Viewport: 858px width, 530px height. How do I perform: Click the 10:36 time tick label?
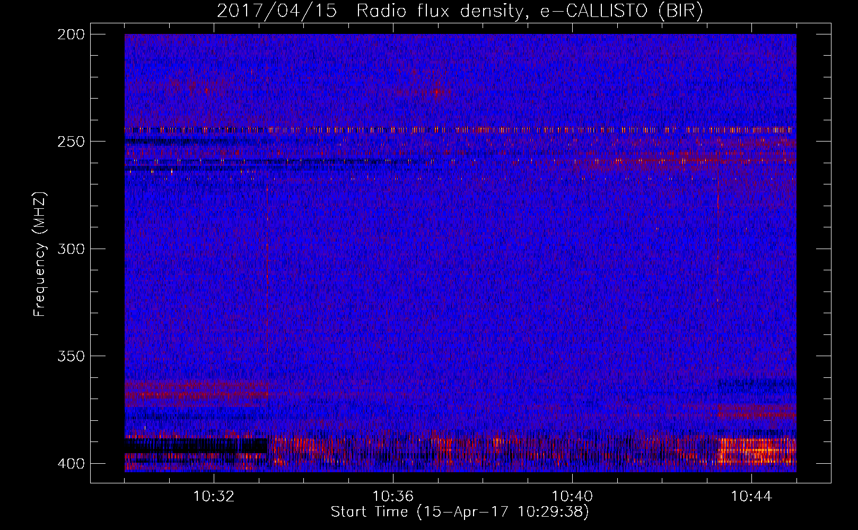393,497
